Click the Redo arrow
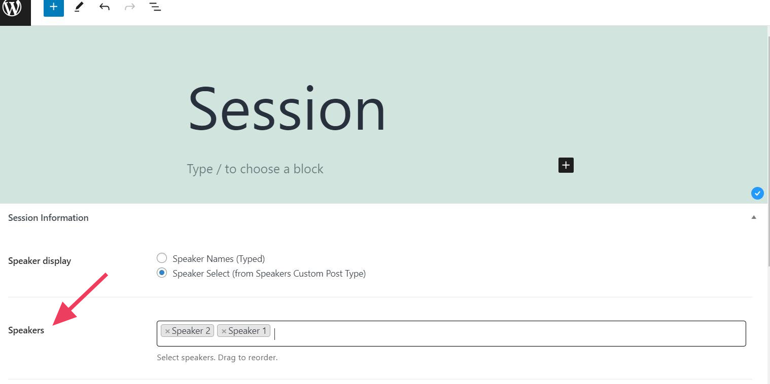 point(130,7)
